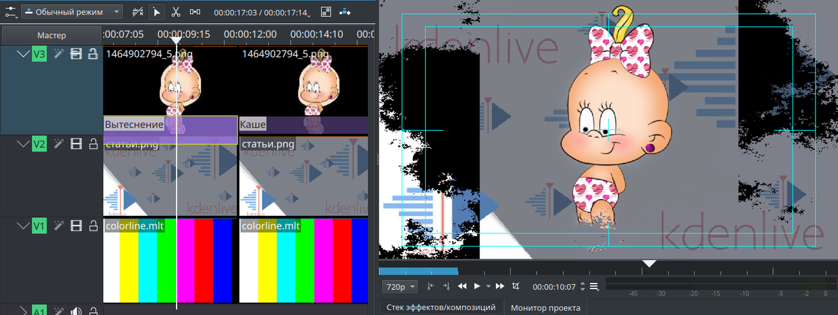Select second 1464902794_5.png clip on V3
Viewport: 838px width, 315px height.
pyautogui.click(x=304, y=81)
